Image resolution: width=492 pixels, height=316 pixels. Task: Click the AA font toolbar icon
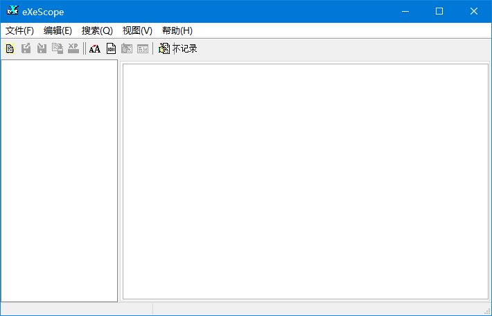click(x=95, y=49)
